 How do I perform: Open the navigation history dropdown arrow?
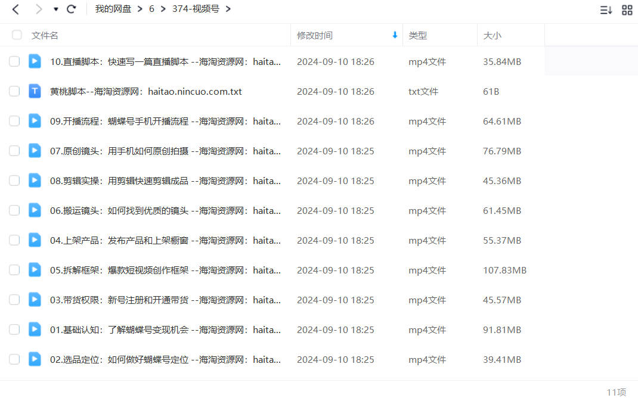pyautogui.click(x=55, y=9)
